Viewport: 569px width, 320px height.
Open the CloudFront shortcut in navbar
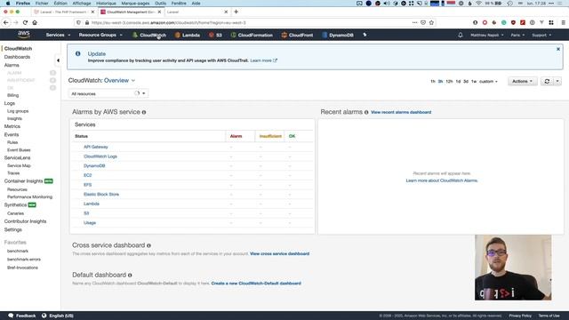pos(297,36)
